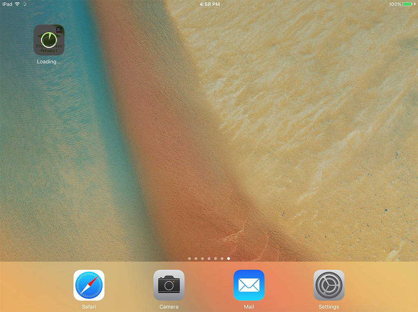The width and height of the screenshot is (418, 312).
Task: Tap the "Mail" text label in dock
Action: (249, 307)
